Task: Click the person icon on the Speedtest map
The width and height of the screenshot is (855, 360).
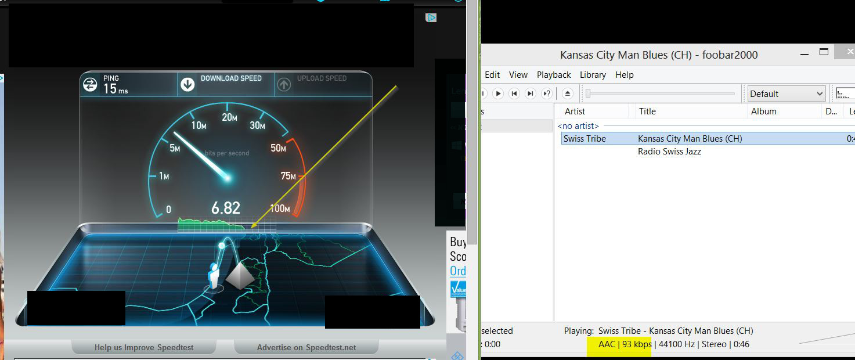Action: [214, 275]
